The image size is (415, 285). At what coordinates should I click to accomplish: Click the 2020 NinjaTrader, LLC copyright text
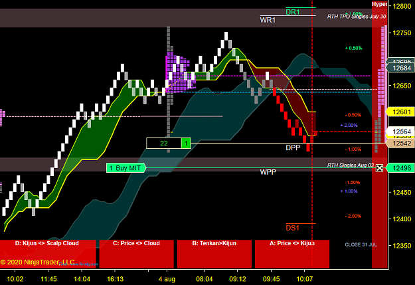point(37,262)
